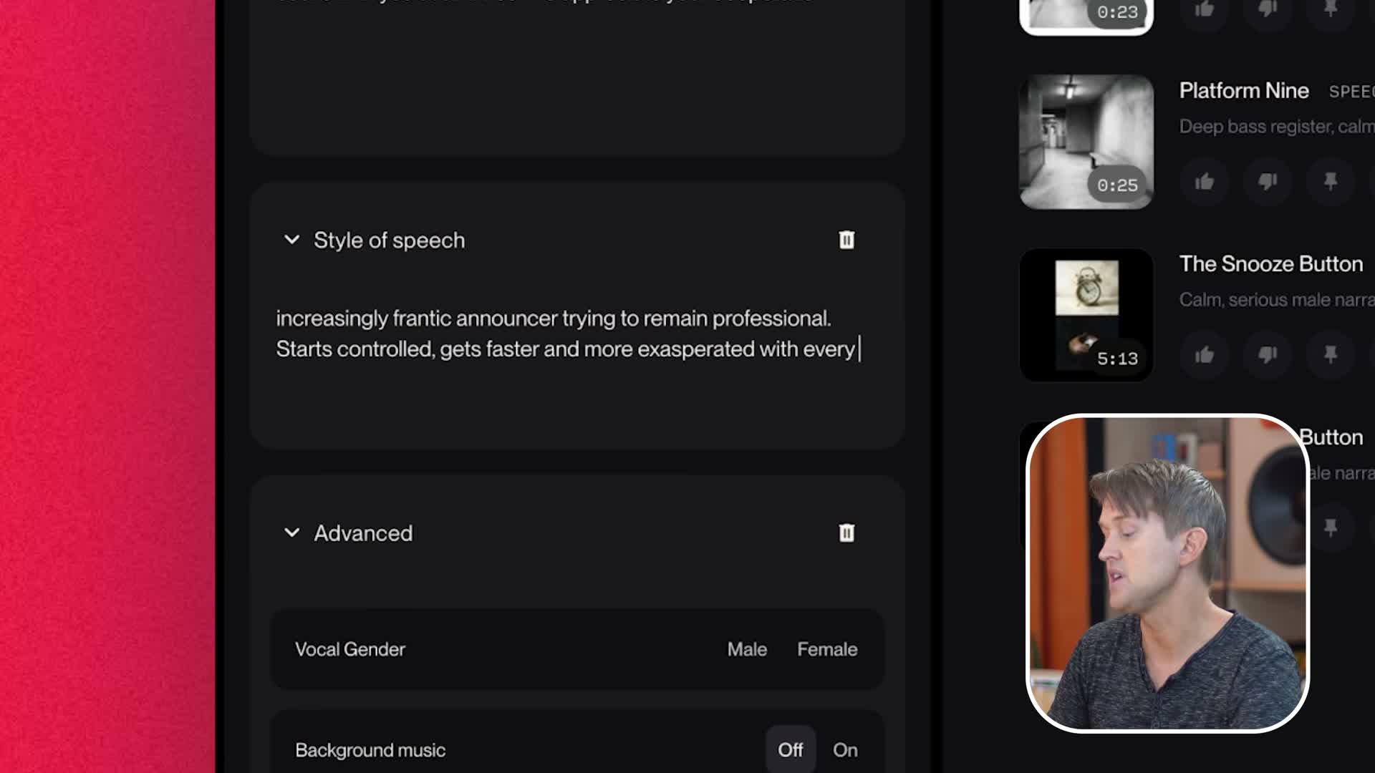Viewport: 1375px width, 773px height.
Task: Click the Vocal Gender label
Action: [350, 649]
